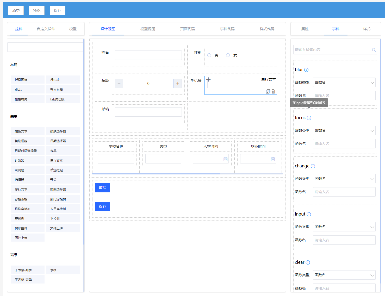Expand the focus 函数类型 dropdown

click(344, 130)
